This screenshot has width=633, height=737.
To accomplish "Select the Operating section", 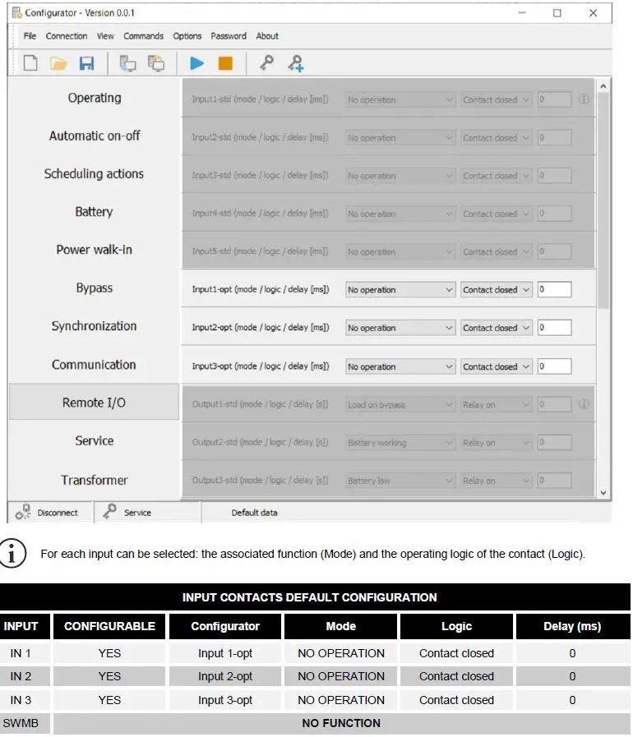I will [x=94, y=98].
